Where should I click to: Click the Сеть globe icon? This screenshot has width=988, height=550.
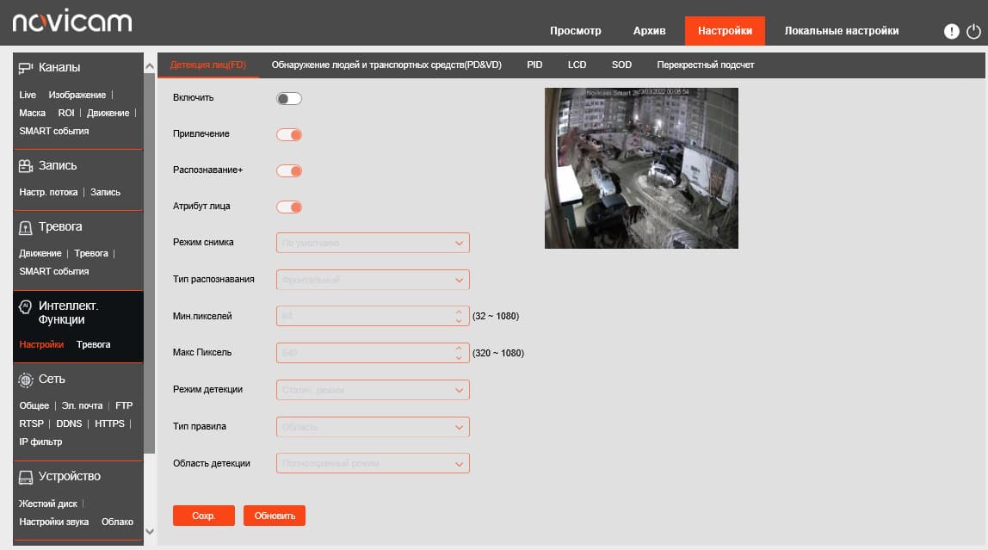(x=25, y=380)
